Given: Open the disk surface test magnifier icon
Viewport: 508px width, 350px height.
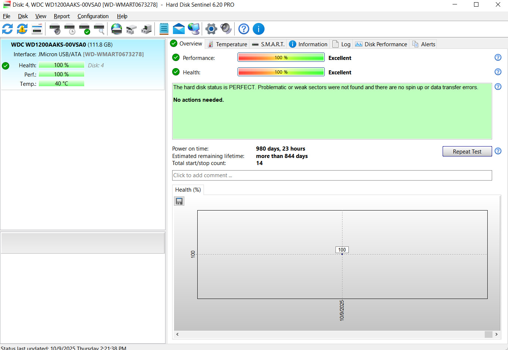Looking at the screenshot, I should point(99,29).
